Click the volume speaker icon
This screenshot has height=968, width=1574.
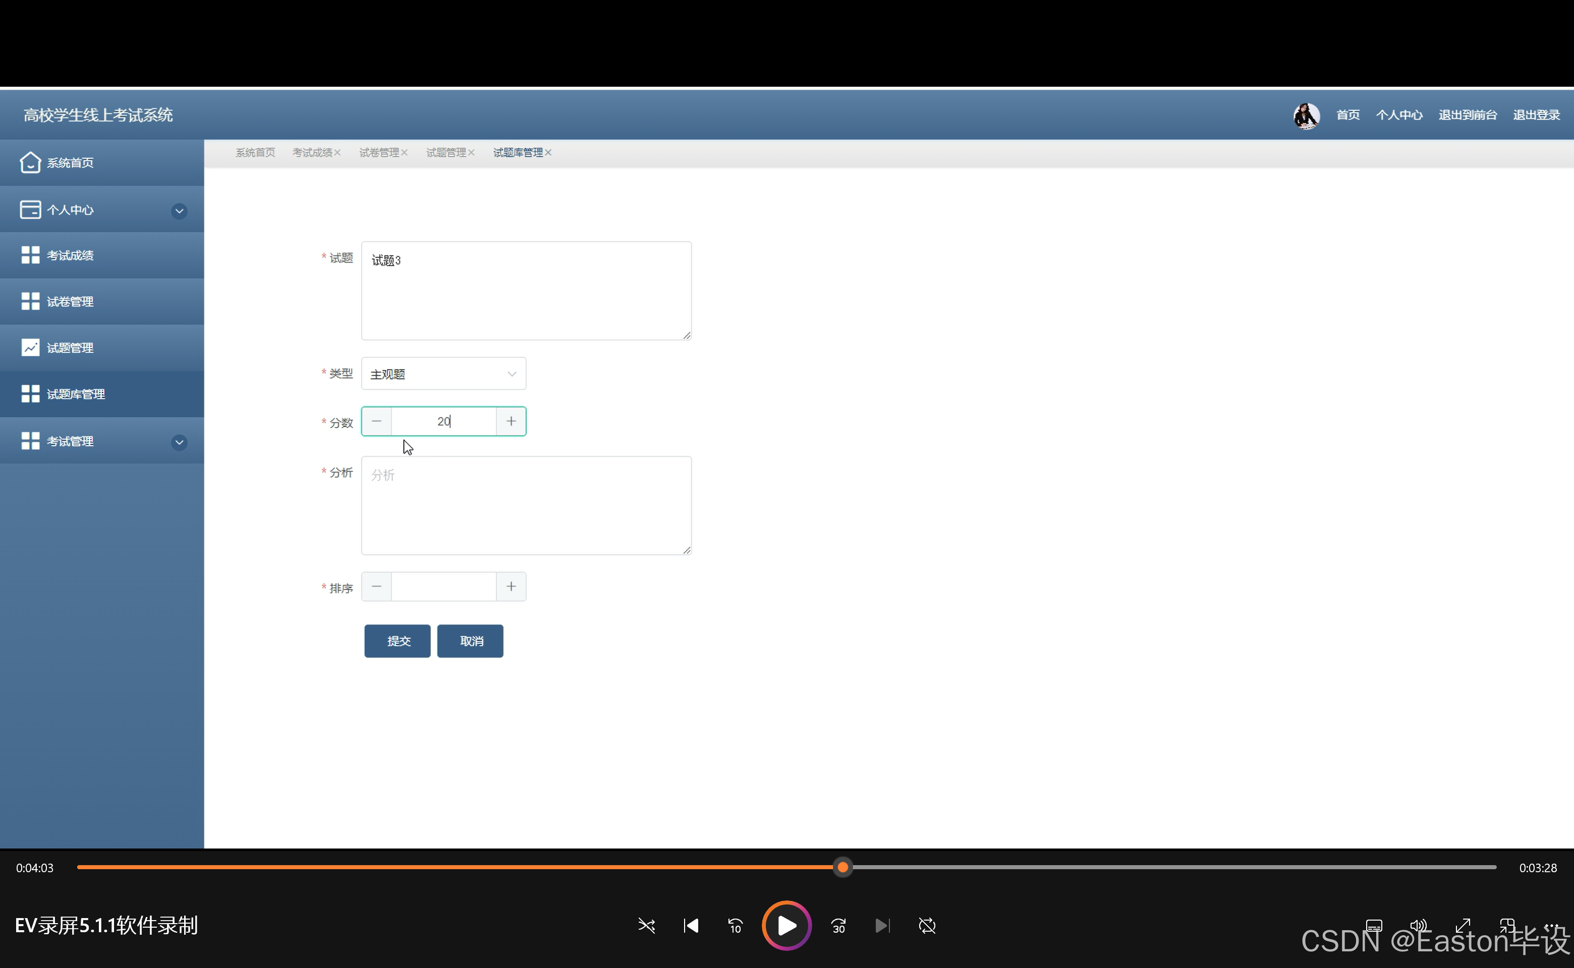tap(1418, 925)
